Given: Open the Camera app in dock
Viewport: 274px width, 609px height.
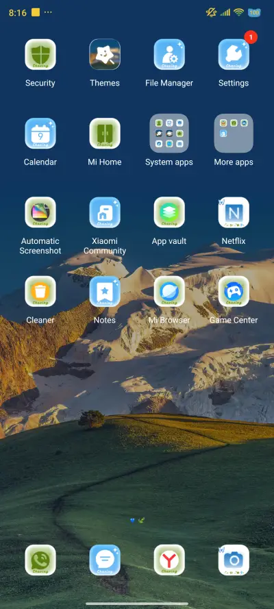Looking at the screenshot, I should point(234,560).
